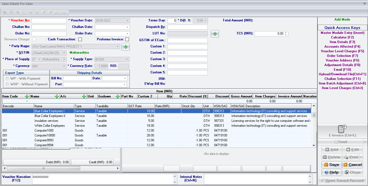368x186 pixels.
Task: Open Adjustment Details (F8)
Action: [342, 65]
